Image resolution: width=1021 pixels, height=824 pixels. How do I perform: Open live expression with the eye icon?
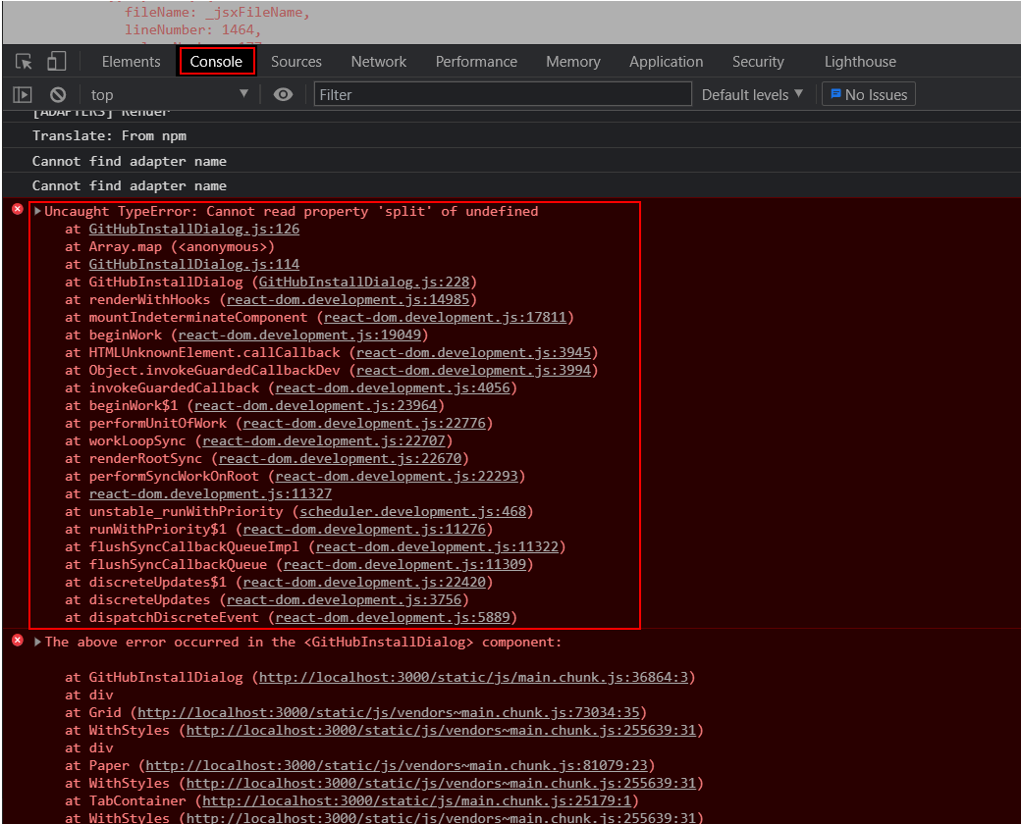(x=283, y=95)
